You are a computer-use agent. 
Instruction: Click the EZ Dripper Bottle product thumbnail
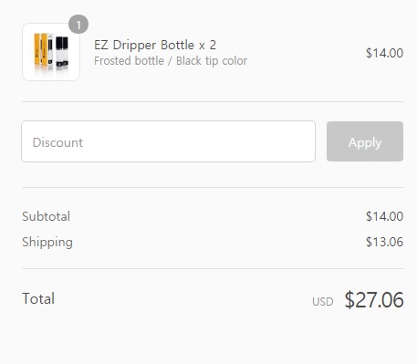(51, 52)
